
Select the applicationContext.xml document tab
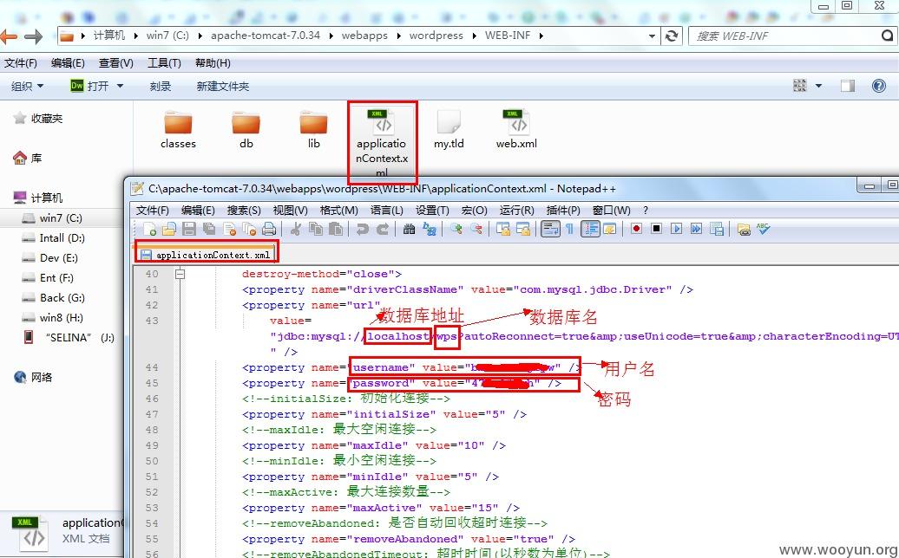click(x=206, y=255)
